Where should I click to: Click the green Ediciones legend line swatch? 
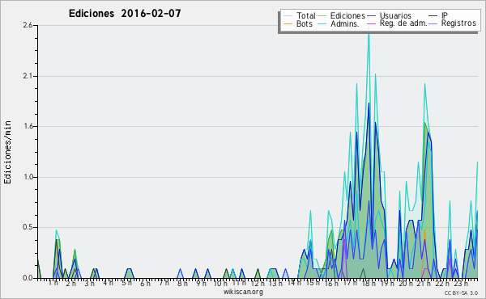[322, 16]
